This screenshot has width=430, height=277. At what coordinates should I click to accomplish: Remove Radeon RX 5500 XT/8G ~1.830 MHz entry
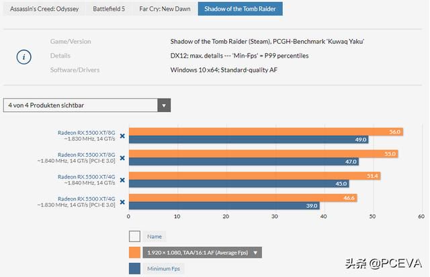[x=122, y=135]
